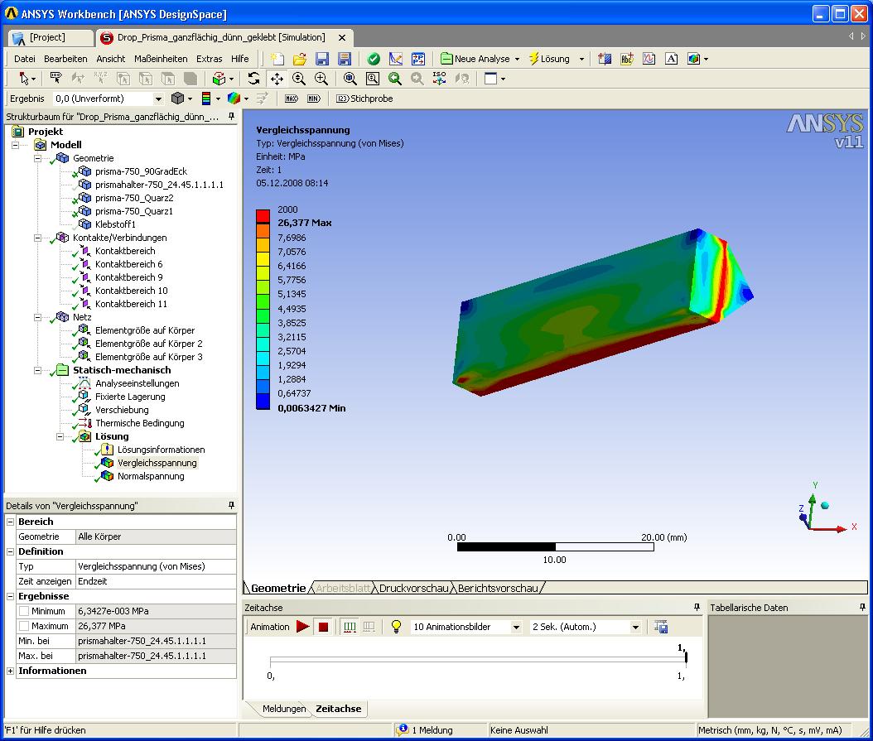The width and height of the screenshot is (873, 741).
Task: Switch to the Berichtsvorschau tab
Action: click(x=498, y=588)
